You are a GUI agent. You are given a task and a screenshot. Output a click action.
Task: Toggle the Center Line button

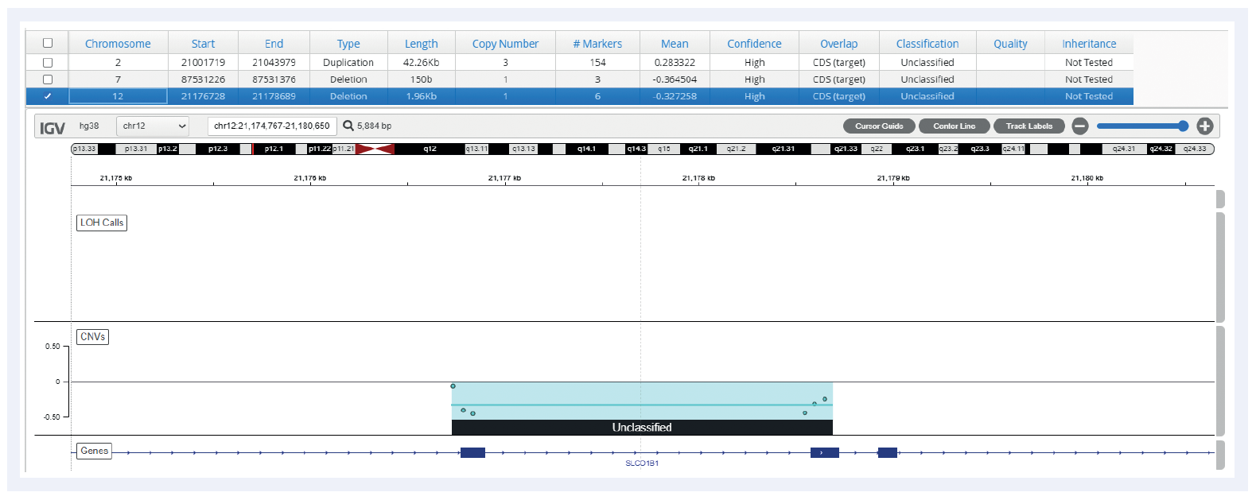[954, 126]
